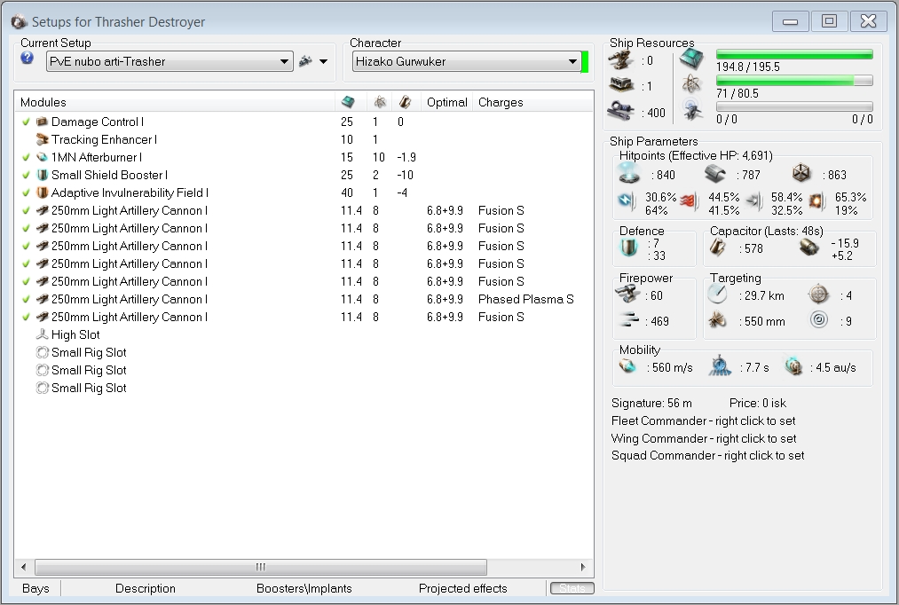Click the launcher hardpoints icon showing 1
Viewport: 899px width, 605px height.
[x=620, y=85]
